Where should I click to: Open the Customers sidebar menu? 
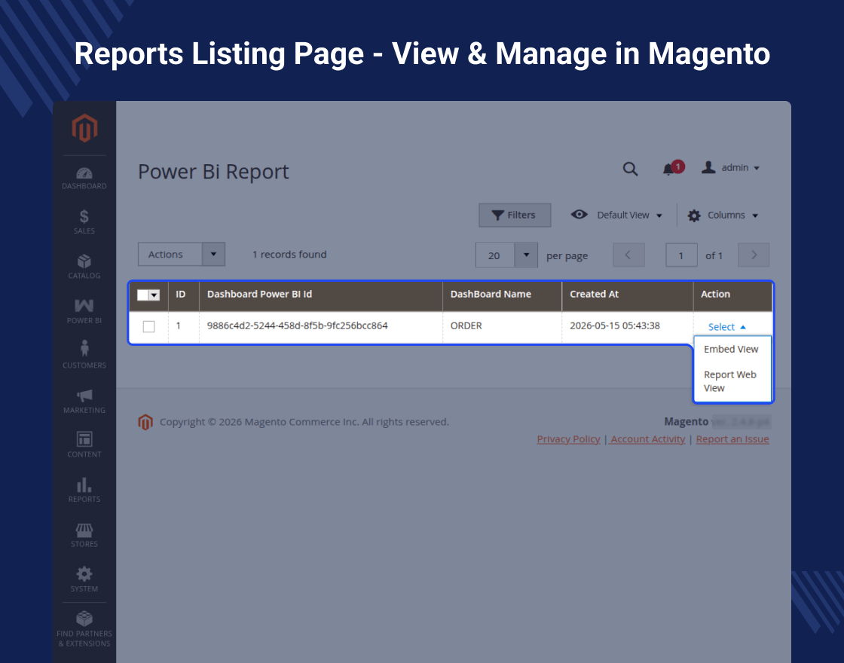[x=84, y=355]
